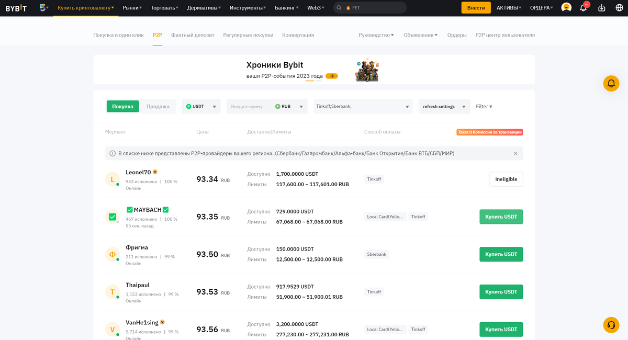Viewport: 628px width, 340px height.
Task: Click Фригма merchant avatar
Action: [x=113, y=254]
